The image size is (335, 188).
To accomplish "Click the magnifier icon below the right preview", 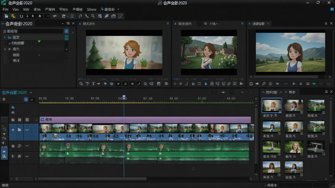I will click(x=264, y=84).
